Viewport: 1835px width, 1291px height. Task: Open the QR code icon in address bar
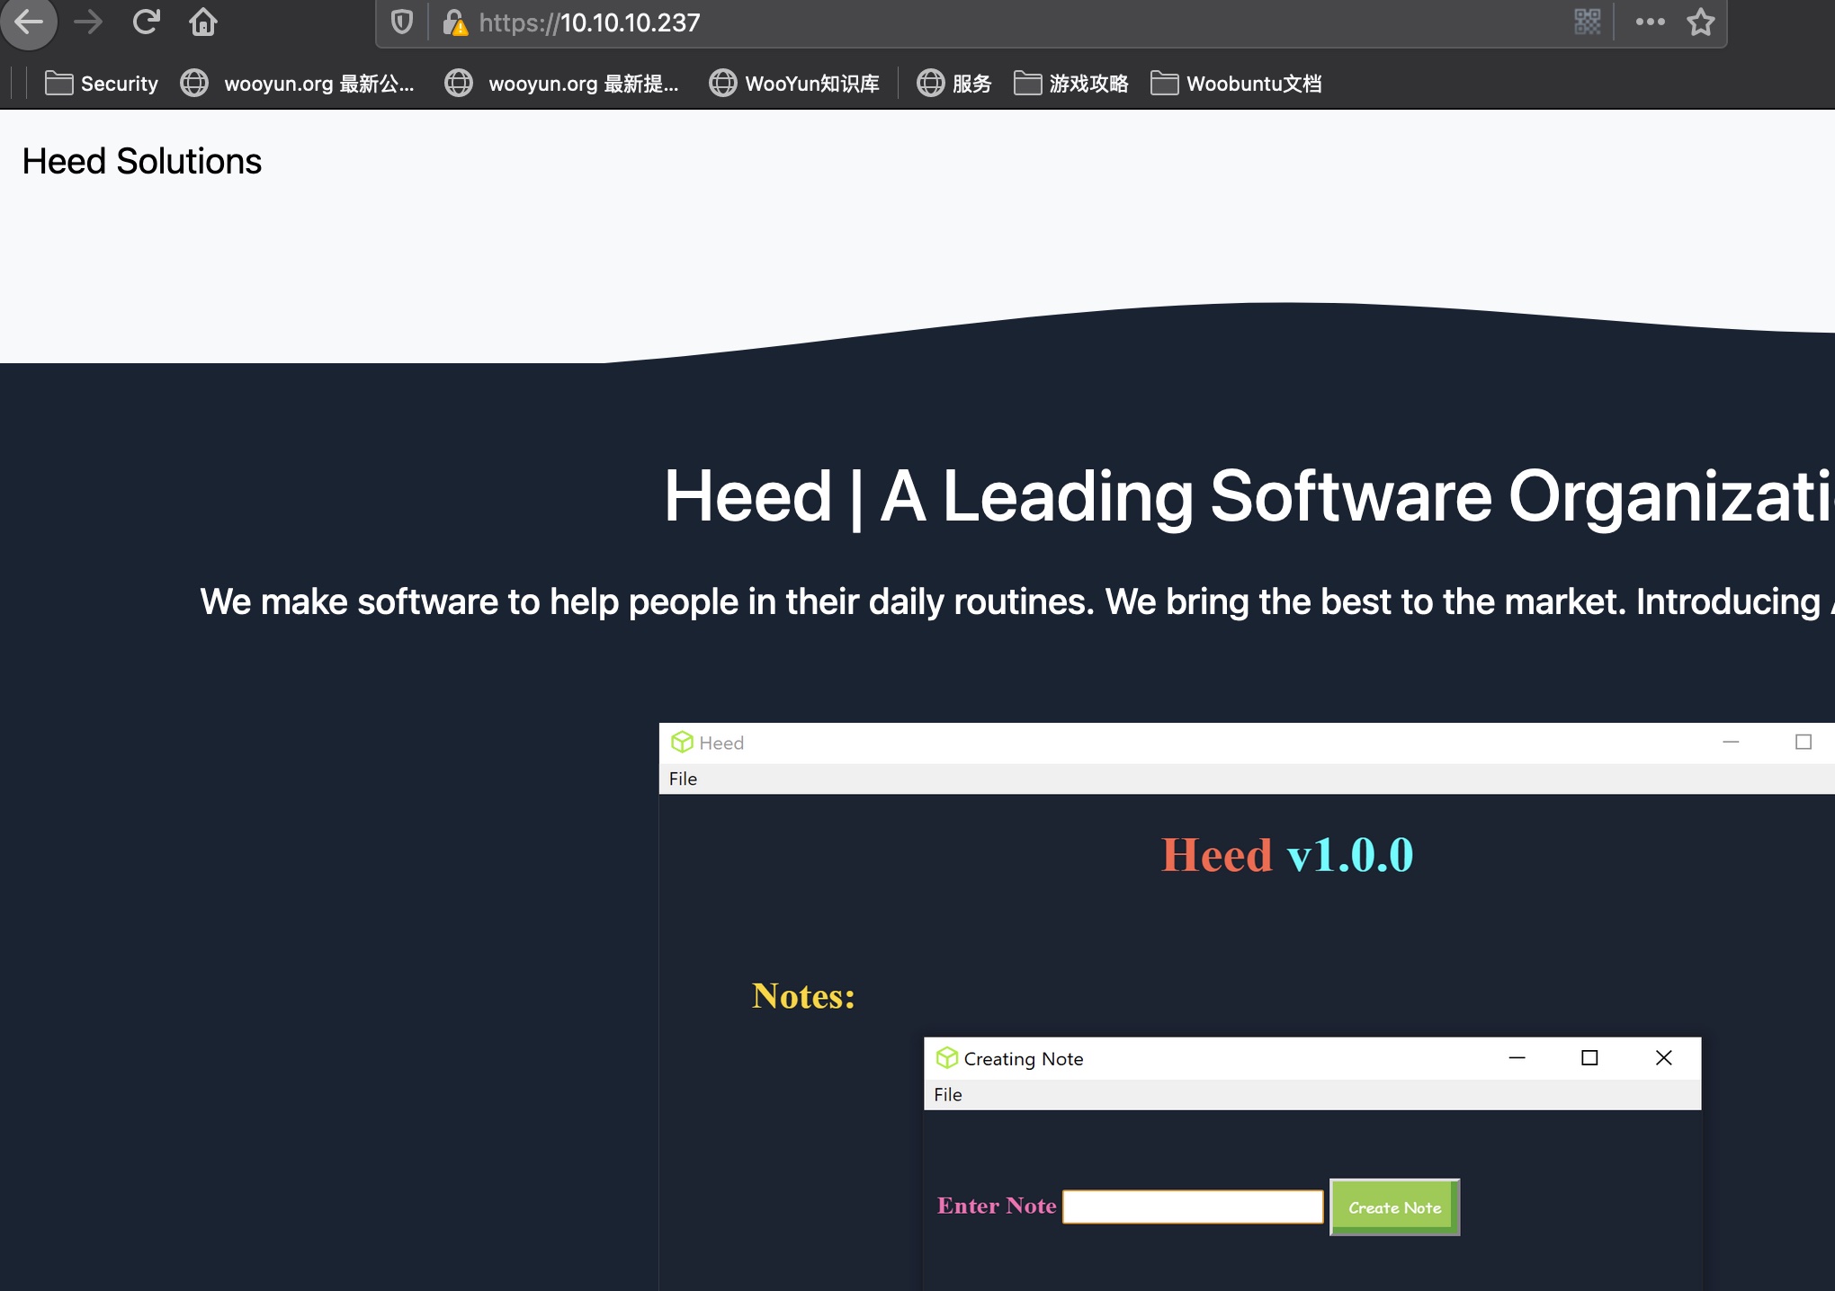[1587, 22]
